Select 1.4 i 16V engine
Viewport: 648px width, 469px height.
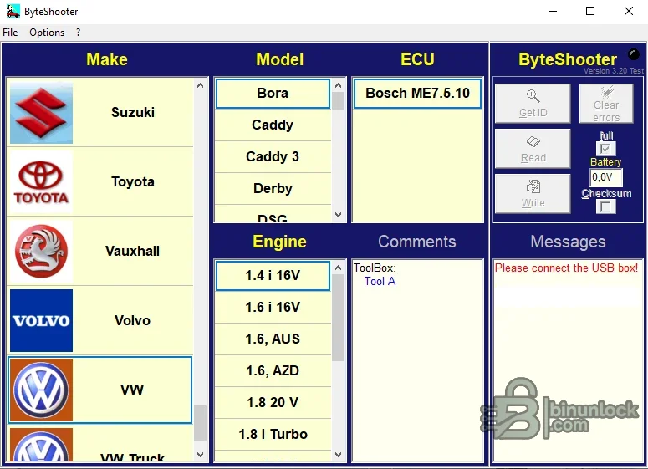click(273, 276)
